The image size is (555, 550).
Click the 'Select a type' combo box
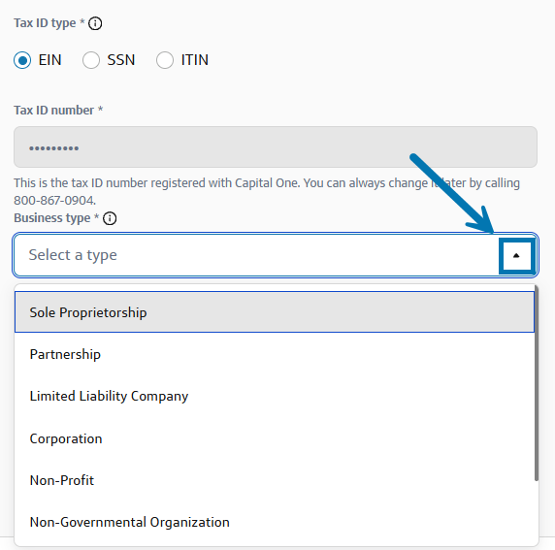(276, 255)
